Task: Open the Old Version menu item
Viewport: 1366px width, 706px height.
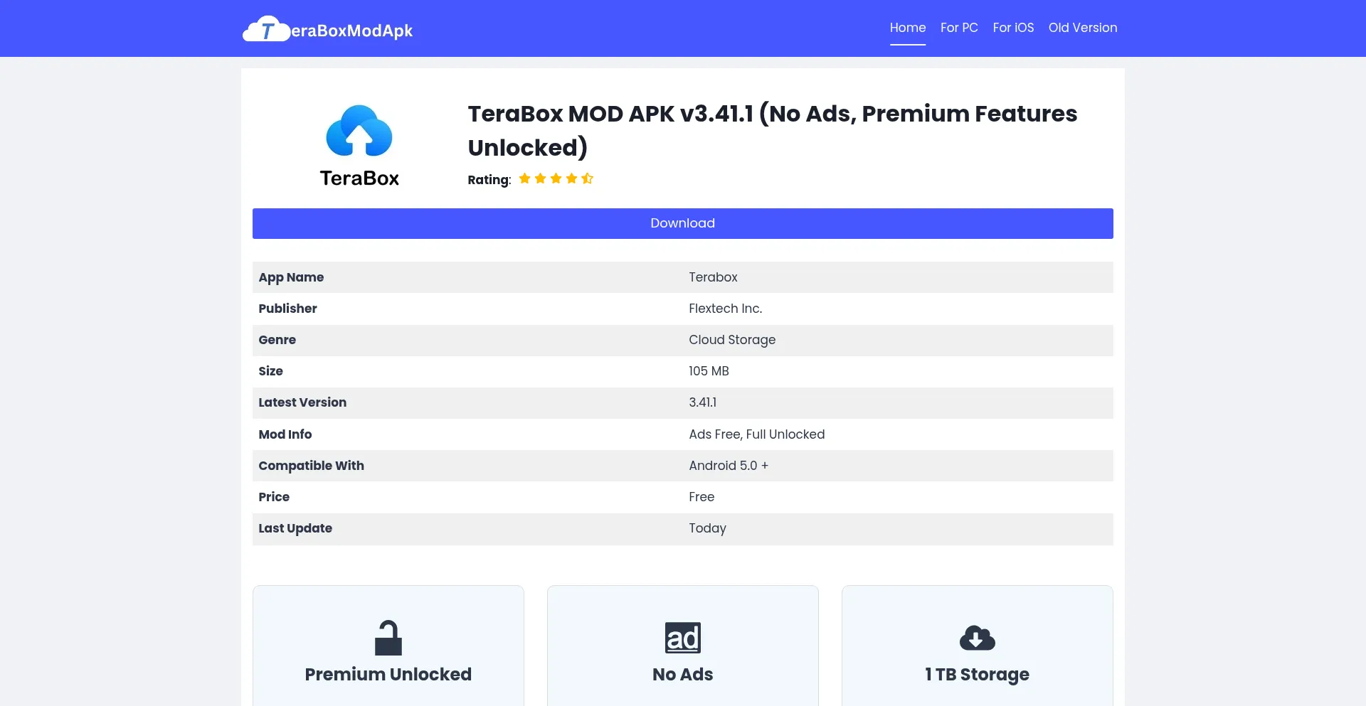Action: click(1083, 28)
